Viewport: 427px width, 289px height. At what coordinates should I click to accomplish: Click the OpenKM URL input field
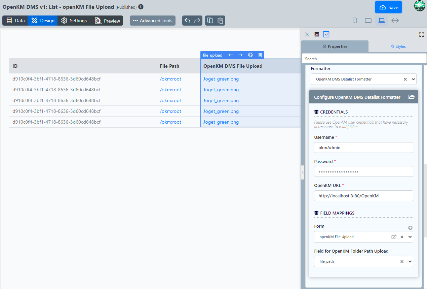(363, 196)
